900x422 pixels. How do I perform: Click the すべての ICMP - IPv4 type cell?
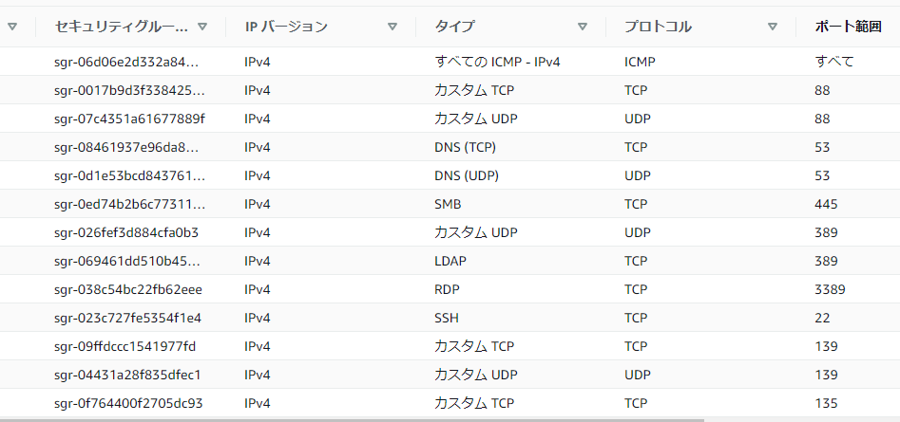[x=497, y=62]
